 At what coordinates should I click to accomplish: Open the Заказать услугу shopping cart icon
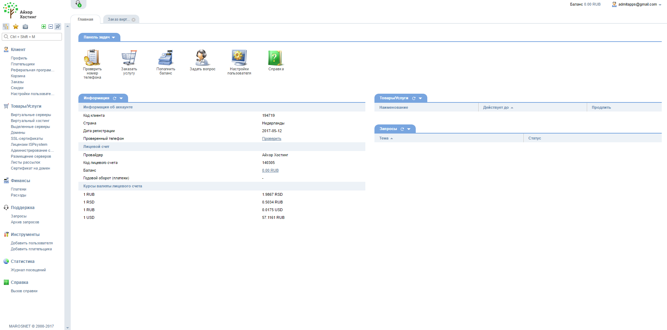point(129,58)
